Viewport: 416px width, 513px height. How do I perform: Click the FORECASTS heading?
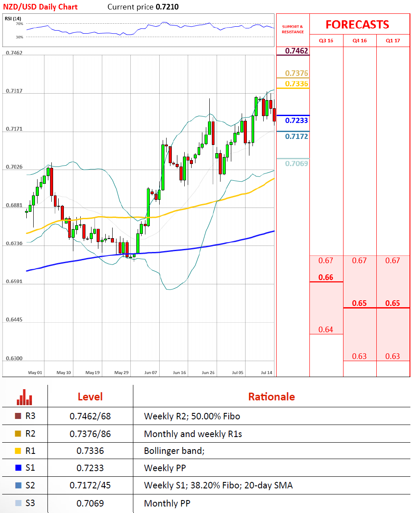(357, 25)
